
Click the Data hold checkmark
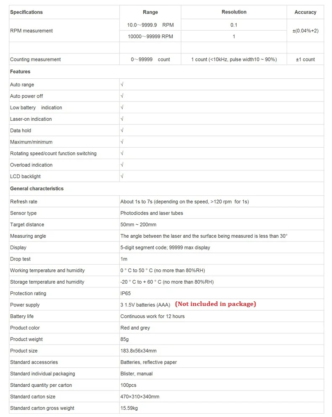122,130
